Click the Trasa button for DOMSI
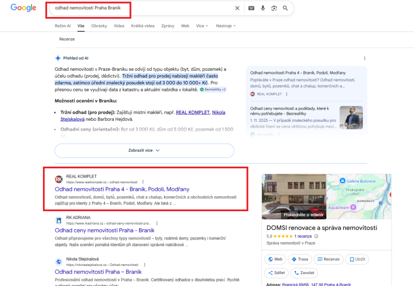Screen dimensions: 414x286 coord(299,259)
